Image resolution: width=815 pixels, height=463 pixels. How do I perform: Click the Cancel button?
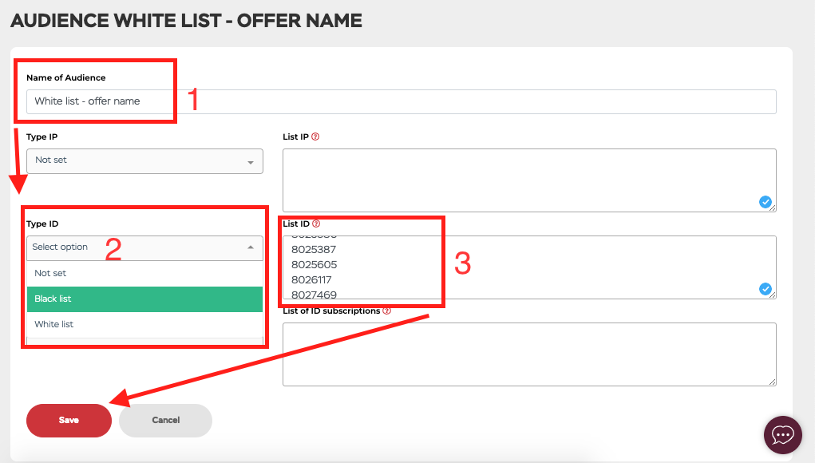tap(165, 421)
